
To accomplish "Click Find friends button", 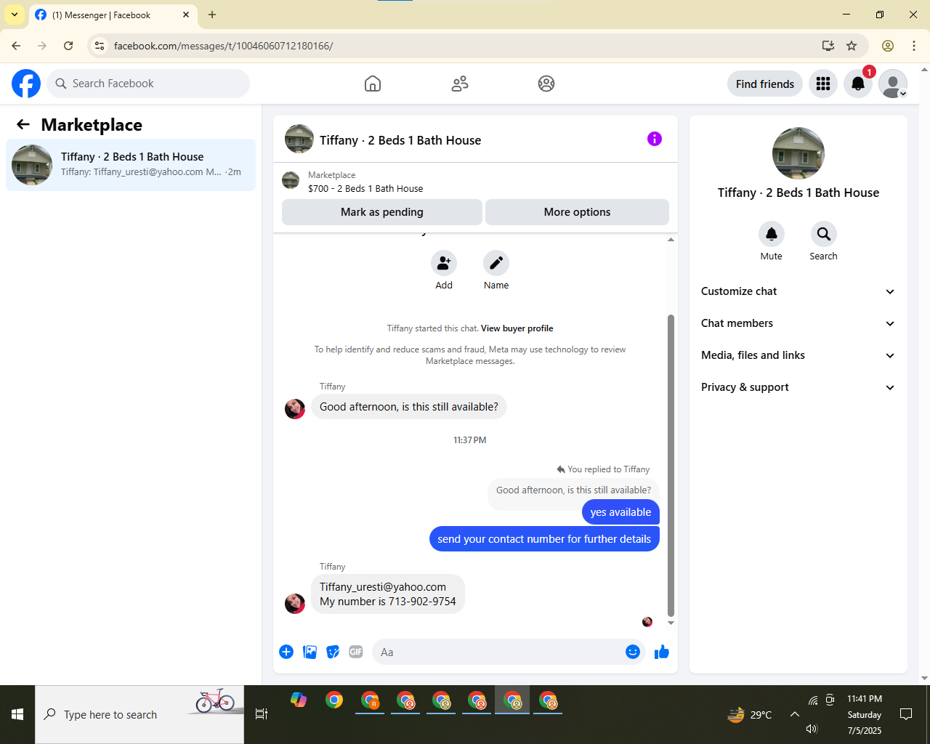I will [x=765, y=84].
